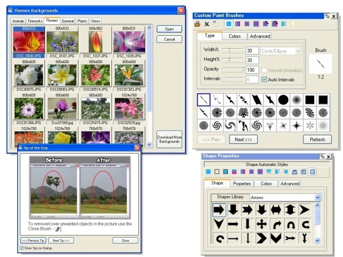Choose the four-way cross arrow shape
Screen dimensions: 343x257
262,224
